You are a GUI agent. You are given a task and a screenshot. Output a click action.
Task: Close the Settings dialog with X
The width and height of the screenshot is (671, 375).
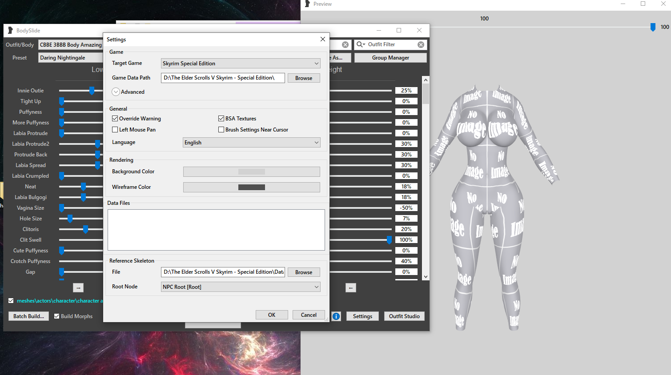click(323, 40)
